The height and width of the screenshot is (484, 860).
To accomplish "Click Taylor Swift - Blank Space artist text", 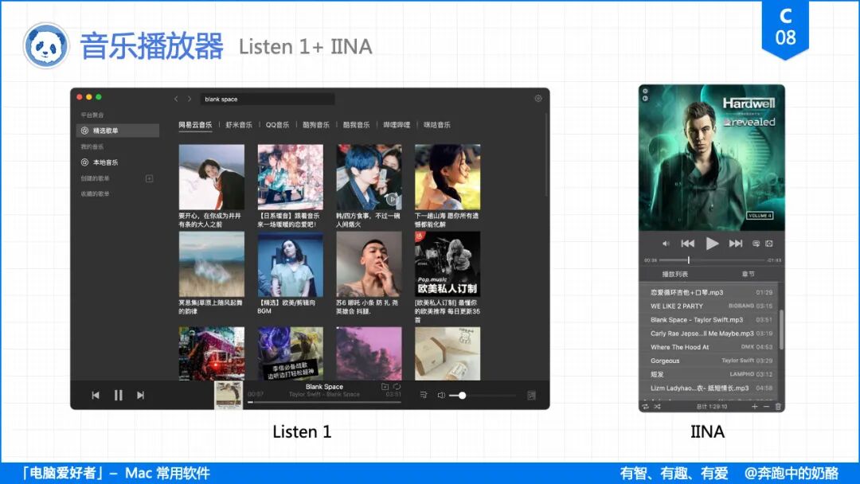I will click(324, 394).
